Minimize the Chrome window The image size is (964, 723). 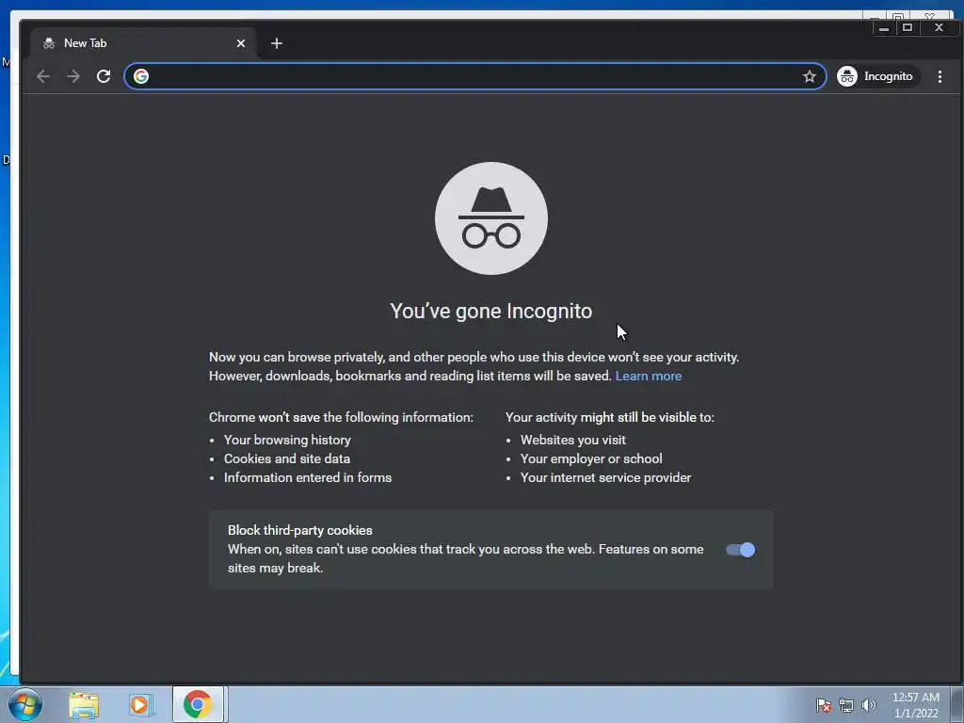pyautogui.click(x=884, y=27)
